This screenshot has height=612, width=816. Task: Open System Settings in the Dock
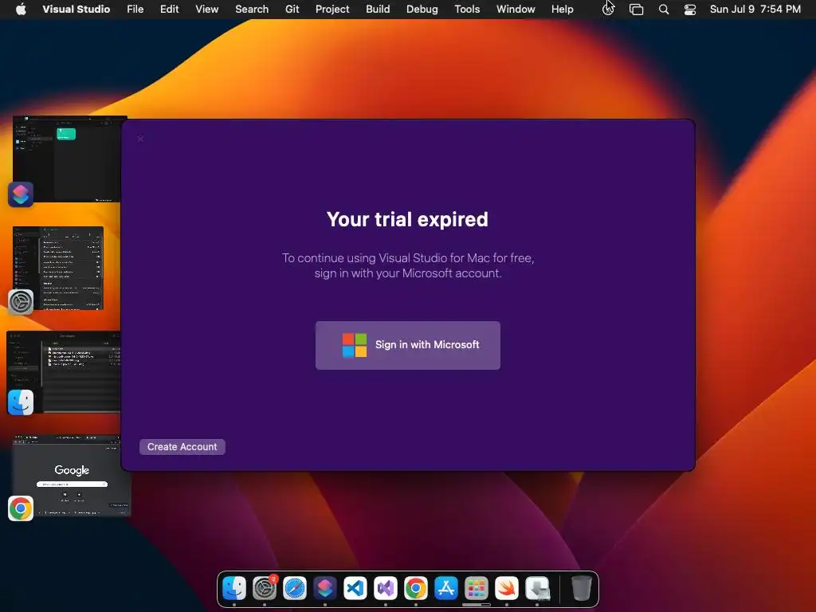[265, 588]
